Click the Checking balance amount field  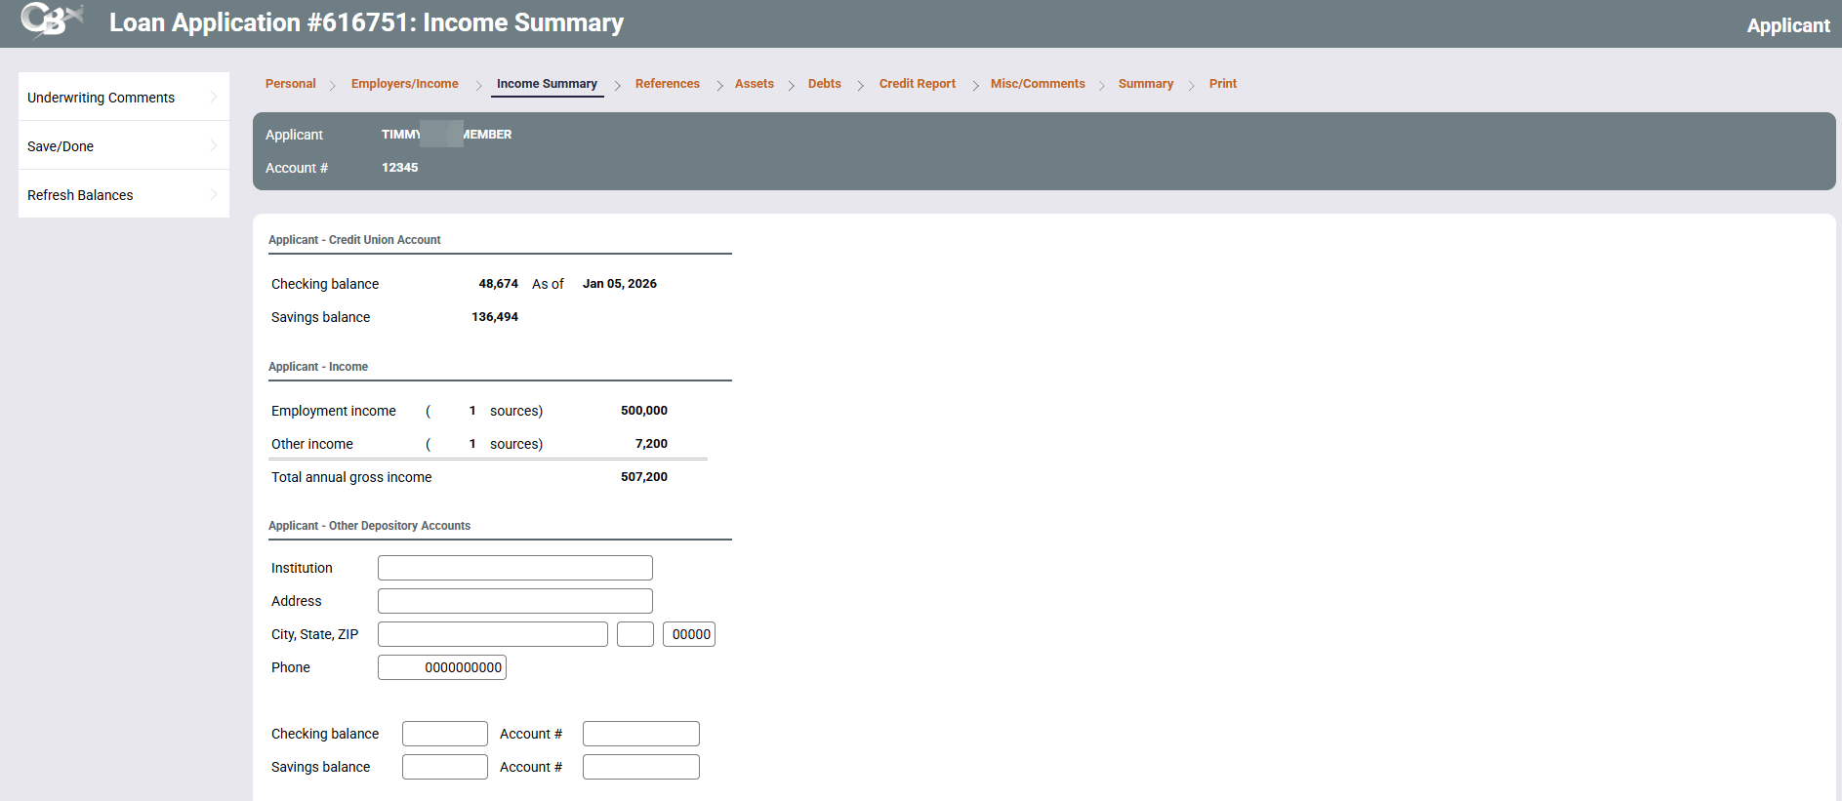(444, 734)
